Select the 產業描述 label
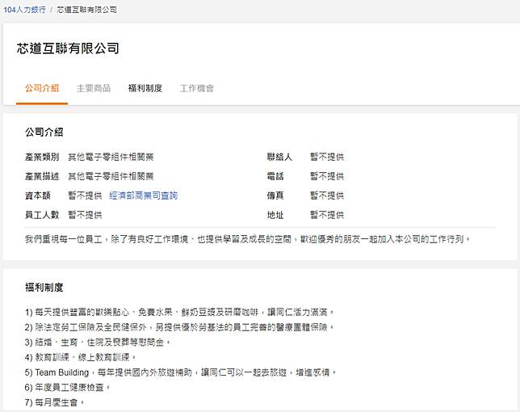This screenshot has height=412, width=520. tap(42, 176)
